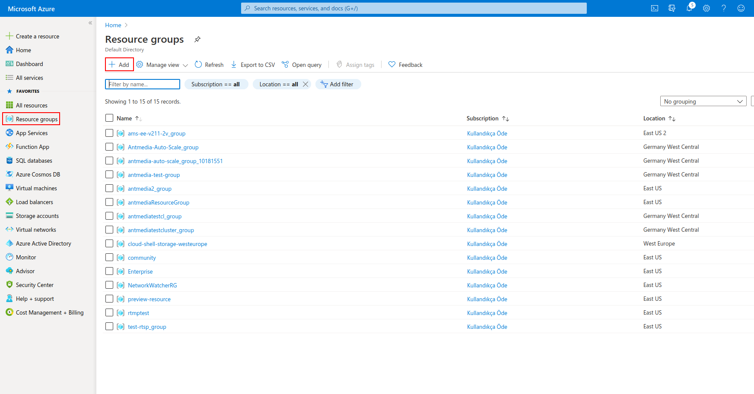Open preview-resource resource group
The height and width of the screenshot is (394, 754).
pyautogui.click(x=149, y=299)
